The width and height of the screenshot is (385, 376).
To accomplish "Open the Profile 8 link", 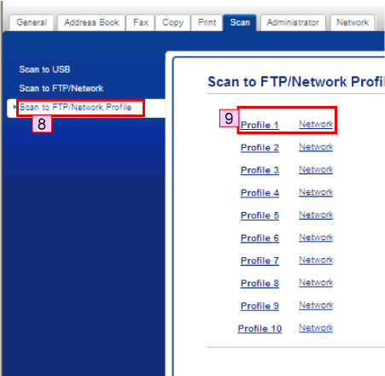I will 260,283.
